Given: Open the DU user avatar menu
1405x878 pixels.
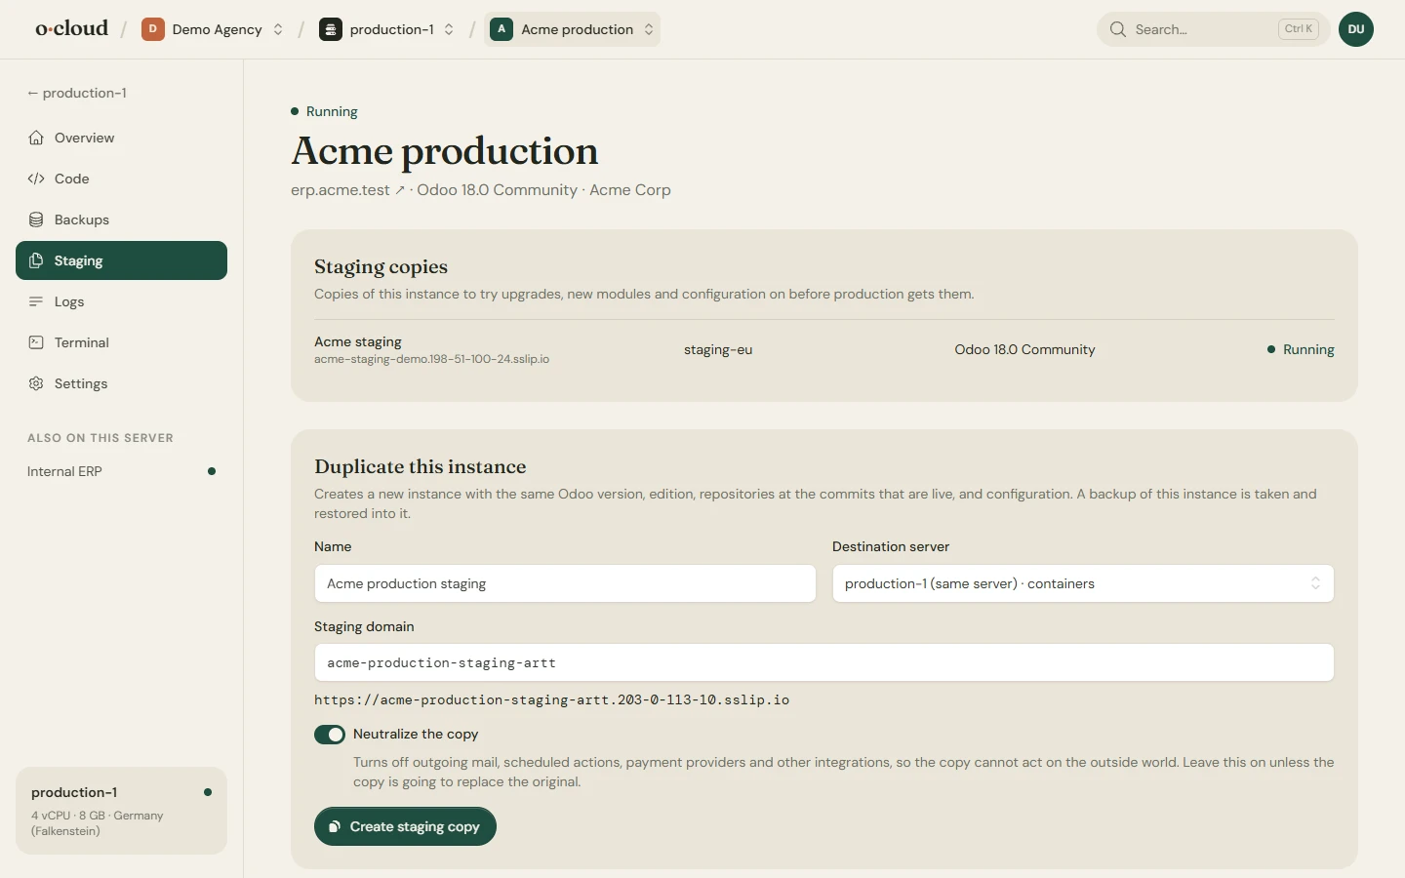Looking at the screenshot, I should (1356, 29).
